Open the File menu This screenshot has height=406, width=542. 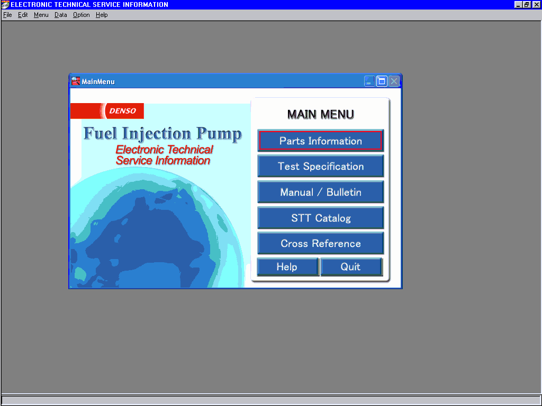7,15
